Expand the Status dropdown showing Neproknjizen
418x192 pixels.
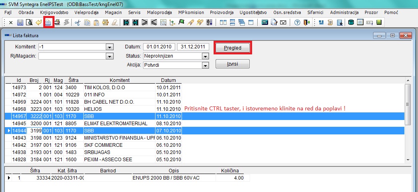(x=205, y=56)
